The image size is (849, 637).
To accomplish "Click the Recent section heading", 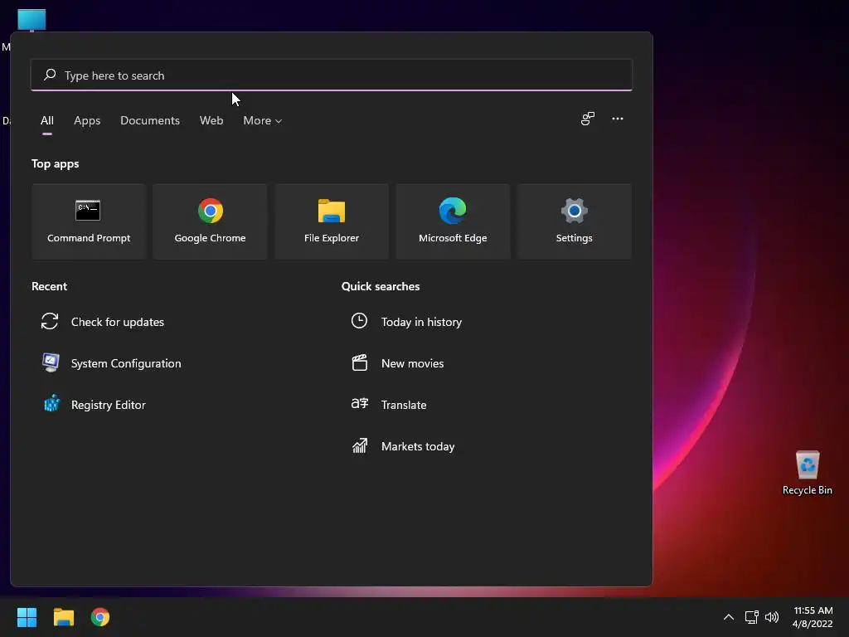I will [x=49, y=286].
